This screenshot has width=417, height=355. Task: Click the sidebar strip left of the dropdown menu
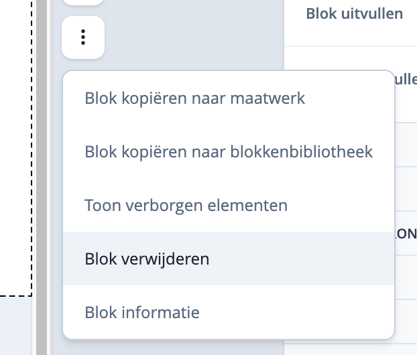click(x=56, y=201)
